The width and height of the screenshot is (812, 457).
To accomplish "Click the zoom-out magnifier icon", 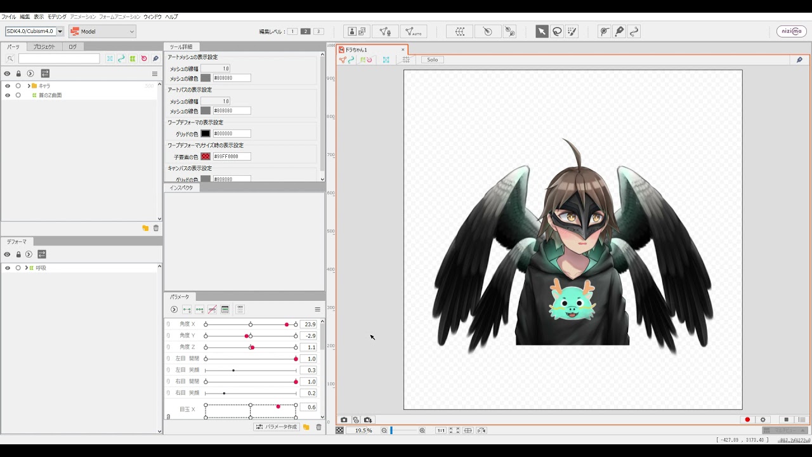I will point(384,430).
